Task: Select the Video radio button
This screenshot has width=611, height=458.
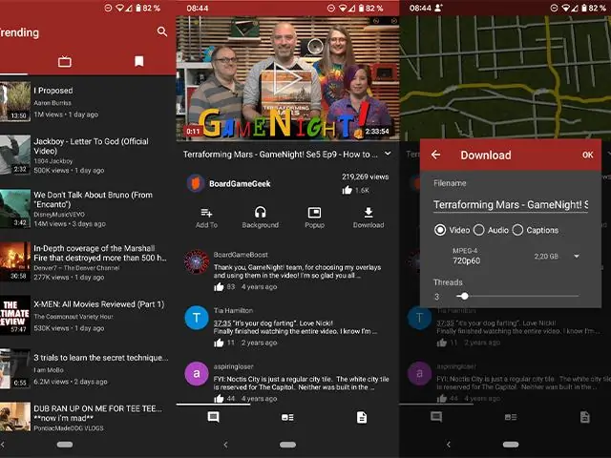Action: pyautogui.click(x=440, y=230)
